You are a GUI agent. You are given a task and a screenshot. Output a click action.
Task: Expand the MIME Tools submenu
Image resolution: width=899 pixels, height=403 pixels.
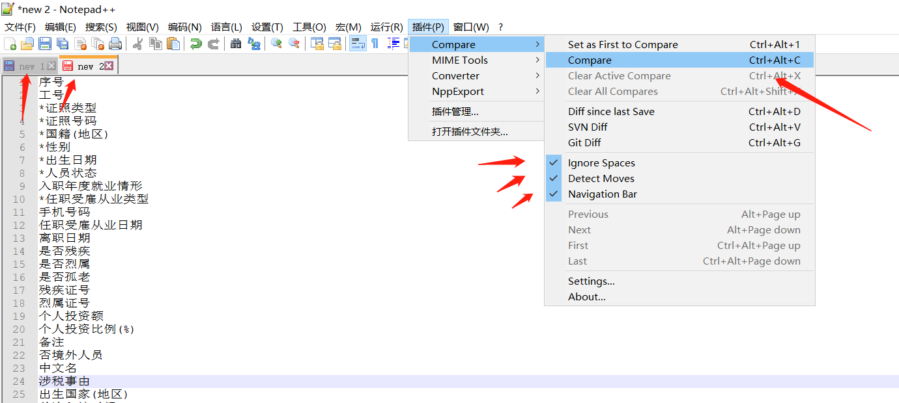(x=476, y=60)
